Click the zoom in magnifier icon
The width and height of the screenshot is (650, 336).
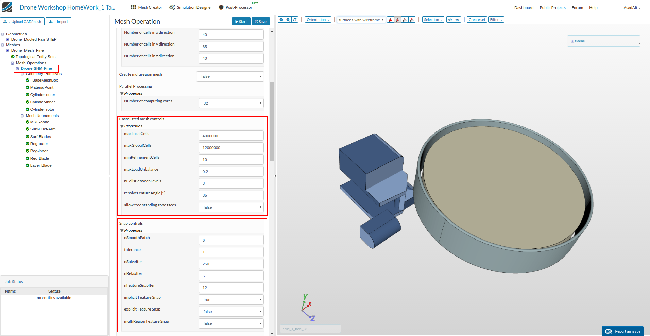(x=281, y=20)
